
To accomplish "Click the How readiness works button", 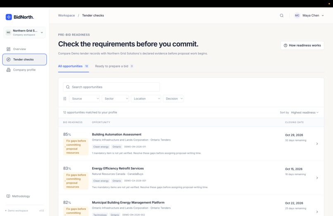I will pos(302,45).
